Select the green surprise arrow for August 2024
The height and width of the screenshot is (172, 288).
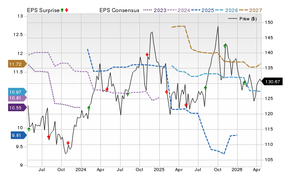128,94
